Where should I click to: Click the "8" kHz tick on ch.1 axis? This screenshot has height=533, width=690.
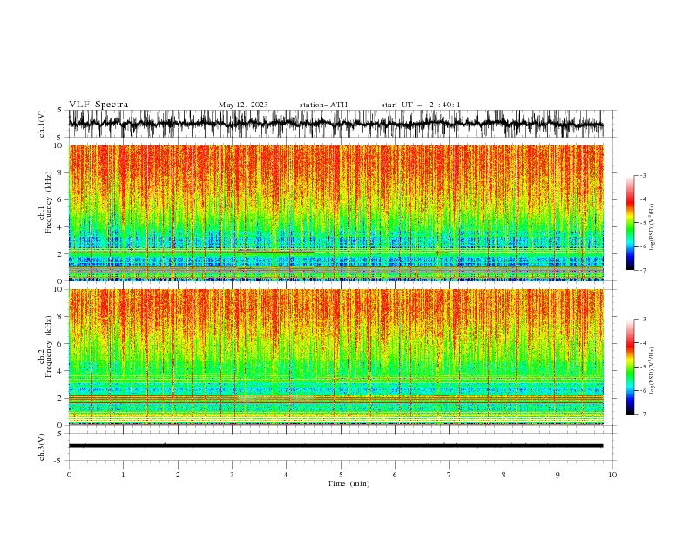coord(60,172)
